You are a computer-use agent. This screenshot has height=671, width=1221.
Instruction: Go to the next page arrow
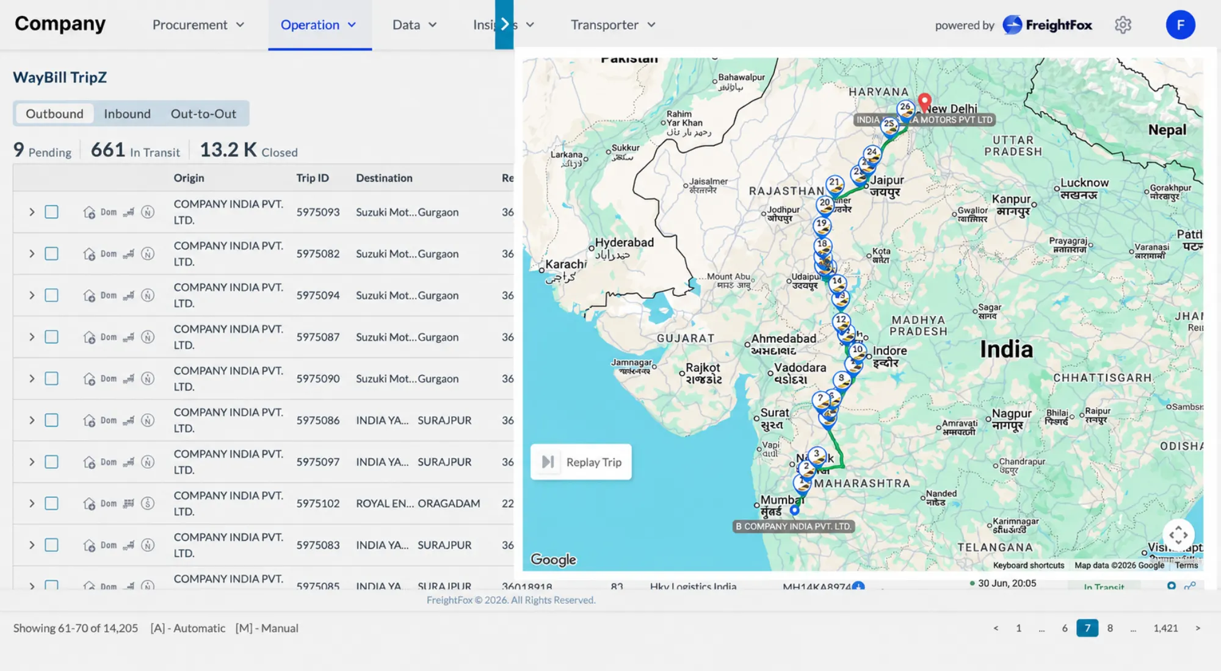pos(1198,628)
